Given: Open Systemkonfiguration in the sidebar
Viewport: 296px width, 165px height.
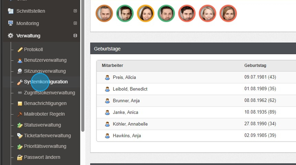Looking at the screenshot, I should [x=46, y=82].
